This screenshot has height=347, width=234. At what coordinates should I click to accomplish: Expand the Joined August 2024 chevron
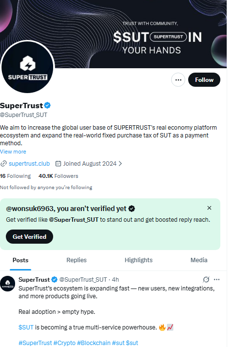pos(120,164)
